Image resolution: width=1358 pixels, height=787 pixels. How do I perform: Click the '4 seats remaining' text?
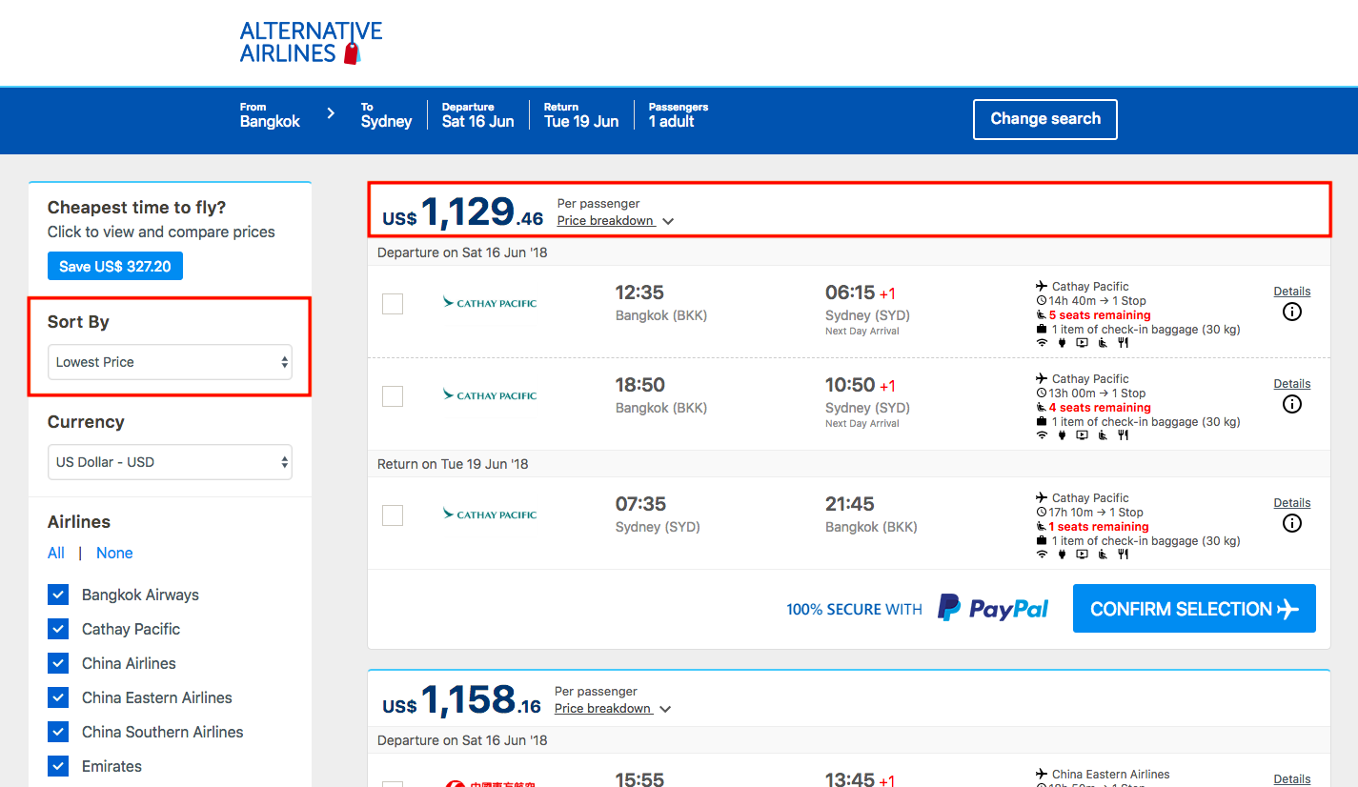1100,408
